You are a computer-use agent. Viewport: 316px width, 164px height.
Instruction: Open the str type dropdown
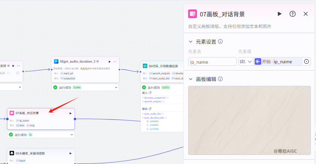pos(245,61)
